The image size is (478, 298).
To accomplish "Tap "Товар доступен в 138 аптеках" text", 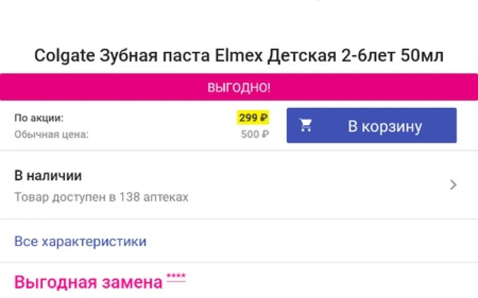I will (101, 197).
